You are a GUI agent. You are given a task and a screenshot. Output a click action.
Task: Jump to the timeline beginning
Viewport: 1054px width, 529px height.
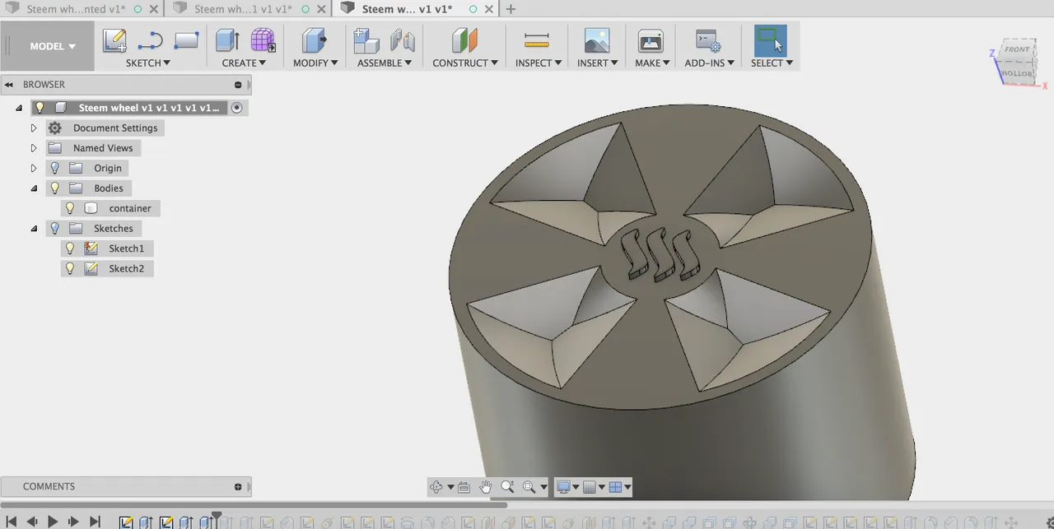tap(12, 522)
